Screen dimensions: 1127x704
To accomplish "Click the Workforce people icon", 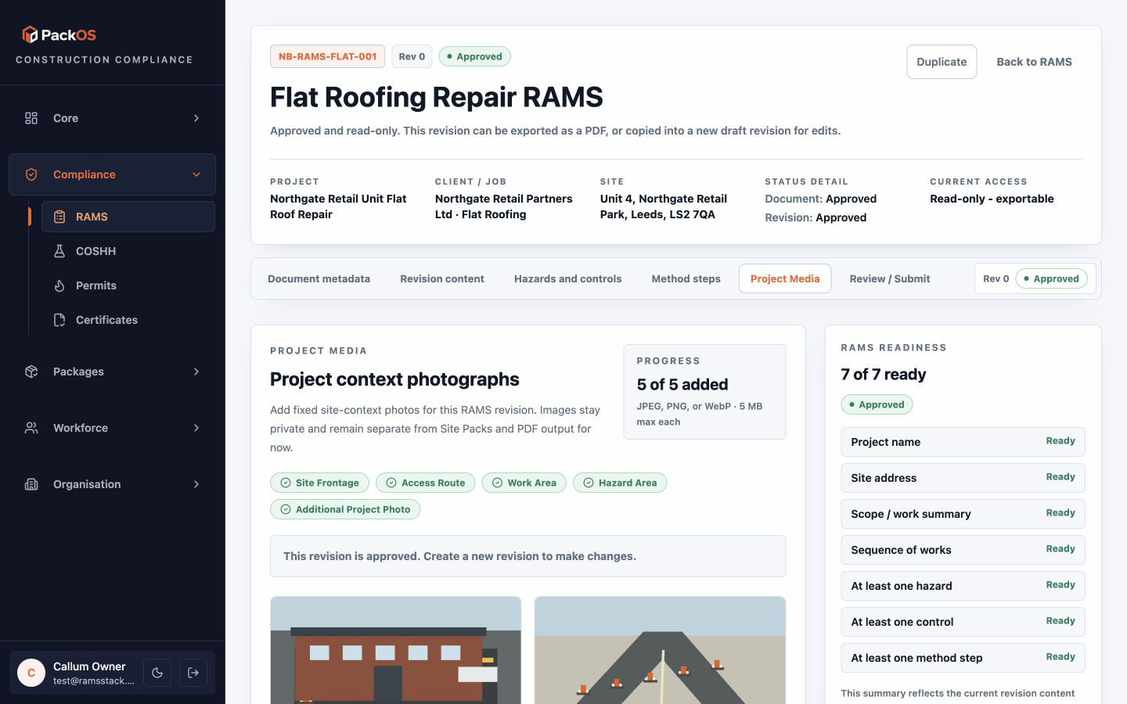I will (31, 428).
